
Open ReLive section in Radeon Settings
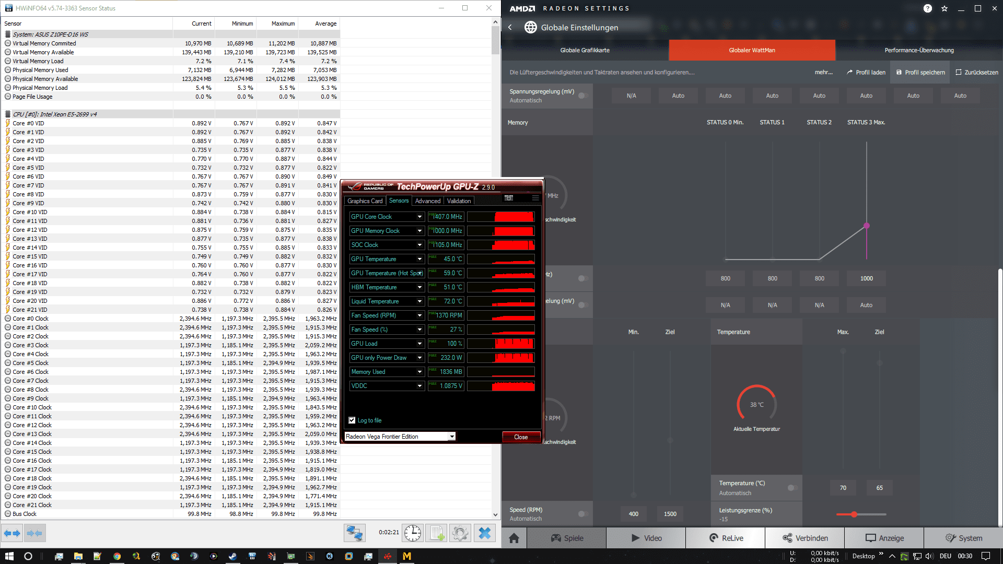[x=726, y=538]
